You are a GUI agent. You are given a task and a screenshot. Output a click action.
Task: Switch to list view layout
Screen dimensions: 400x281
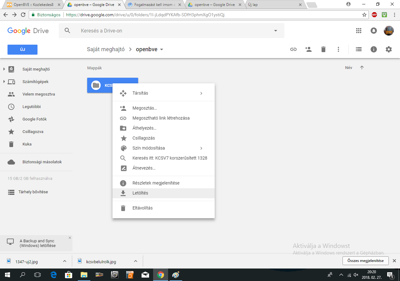click(x=359, y=49)
